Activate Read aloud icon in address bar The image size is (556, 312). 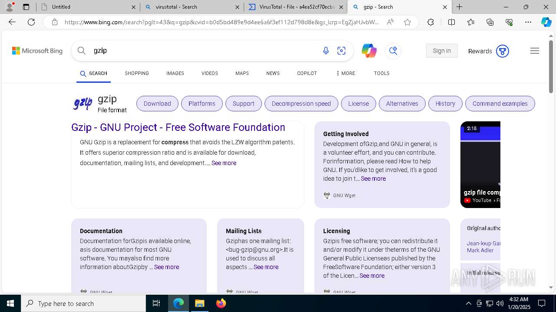click(390, 22)
